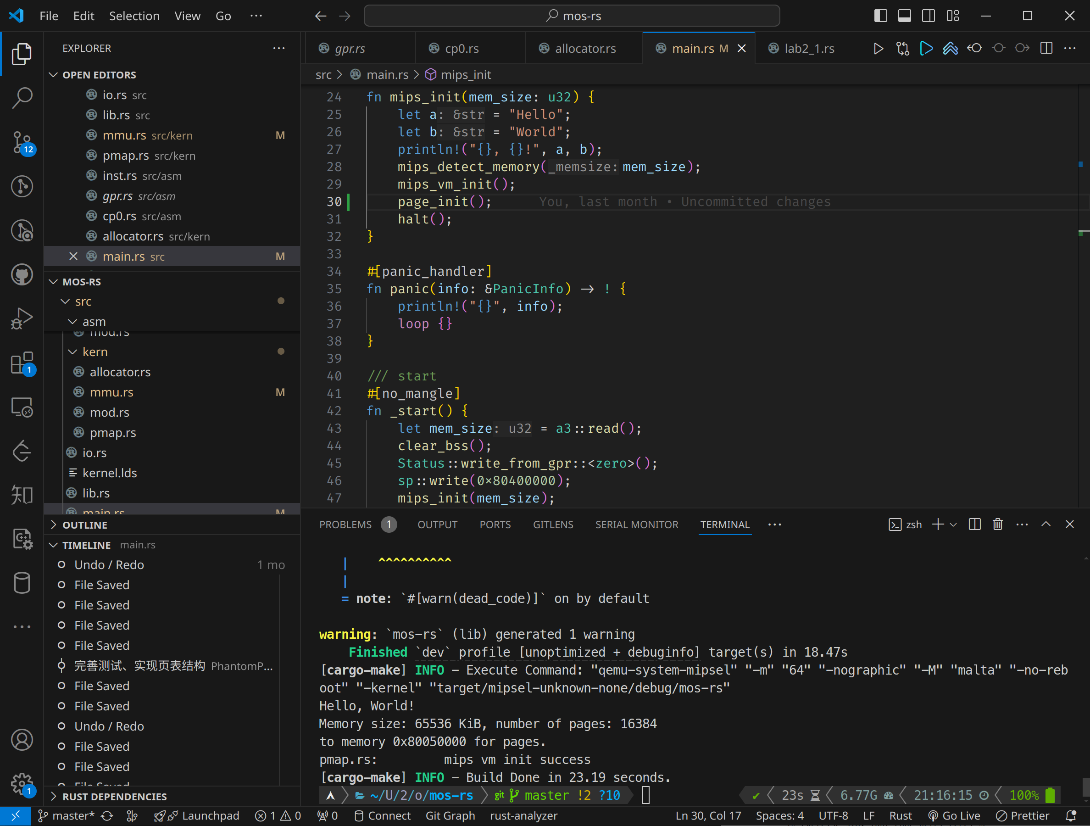Open the Extensions view icon
Screen dimensions: 1090x826
point(22,363)
